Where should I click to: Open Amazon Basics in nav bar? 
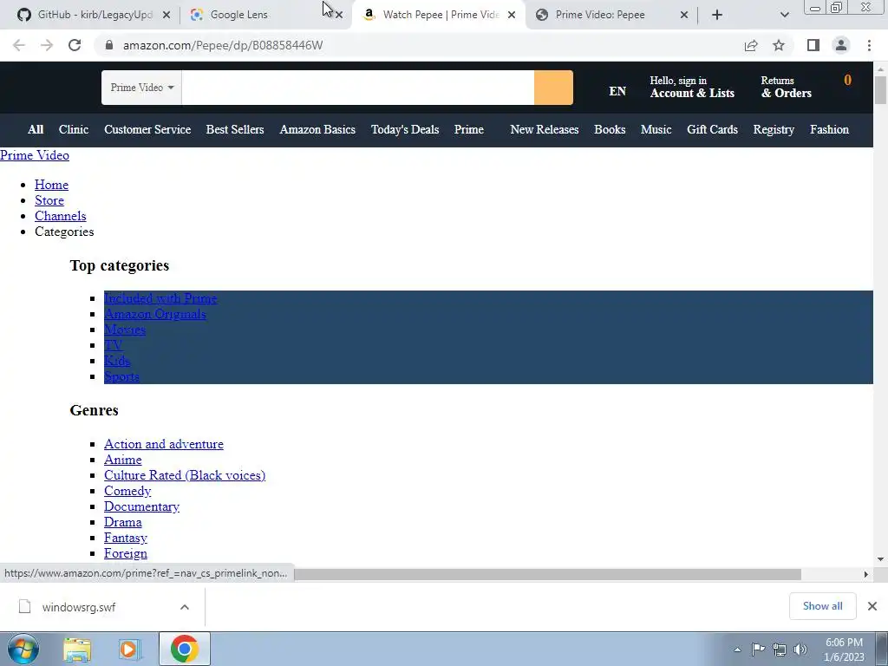[317, 130]
